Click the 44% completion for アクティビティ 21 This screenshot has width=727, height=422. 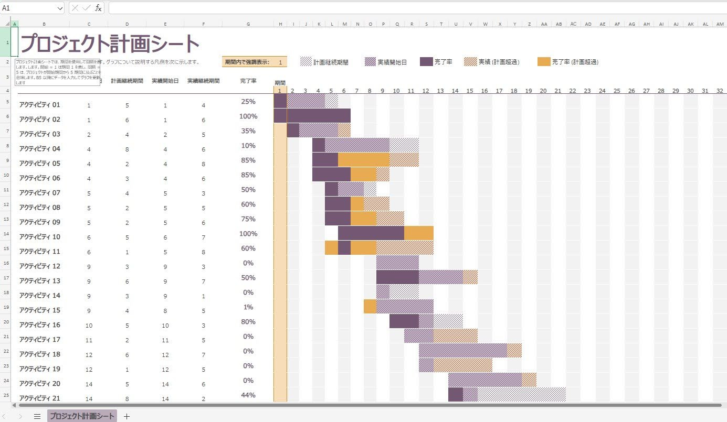click(248, 395)
